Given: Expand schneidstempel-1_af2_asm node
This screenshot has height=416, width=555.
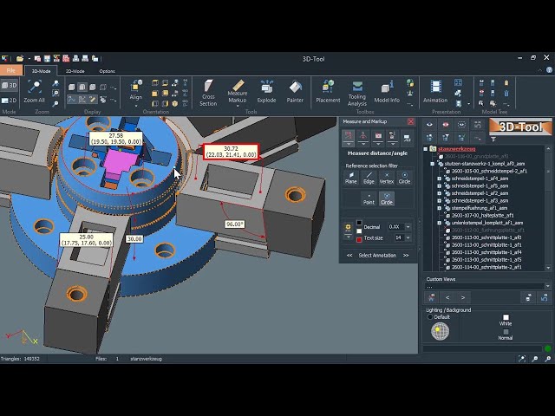Looking at the screenshot, I should 440,193.
